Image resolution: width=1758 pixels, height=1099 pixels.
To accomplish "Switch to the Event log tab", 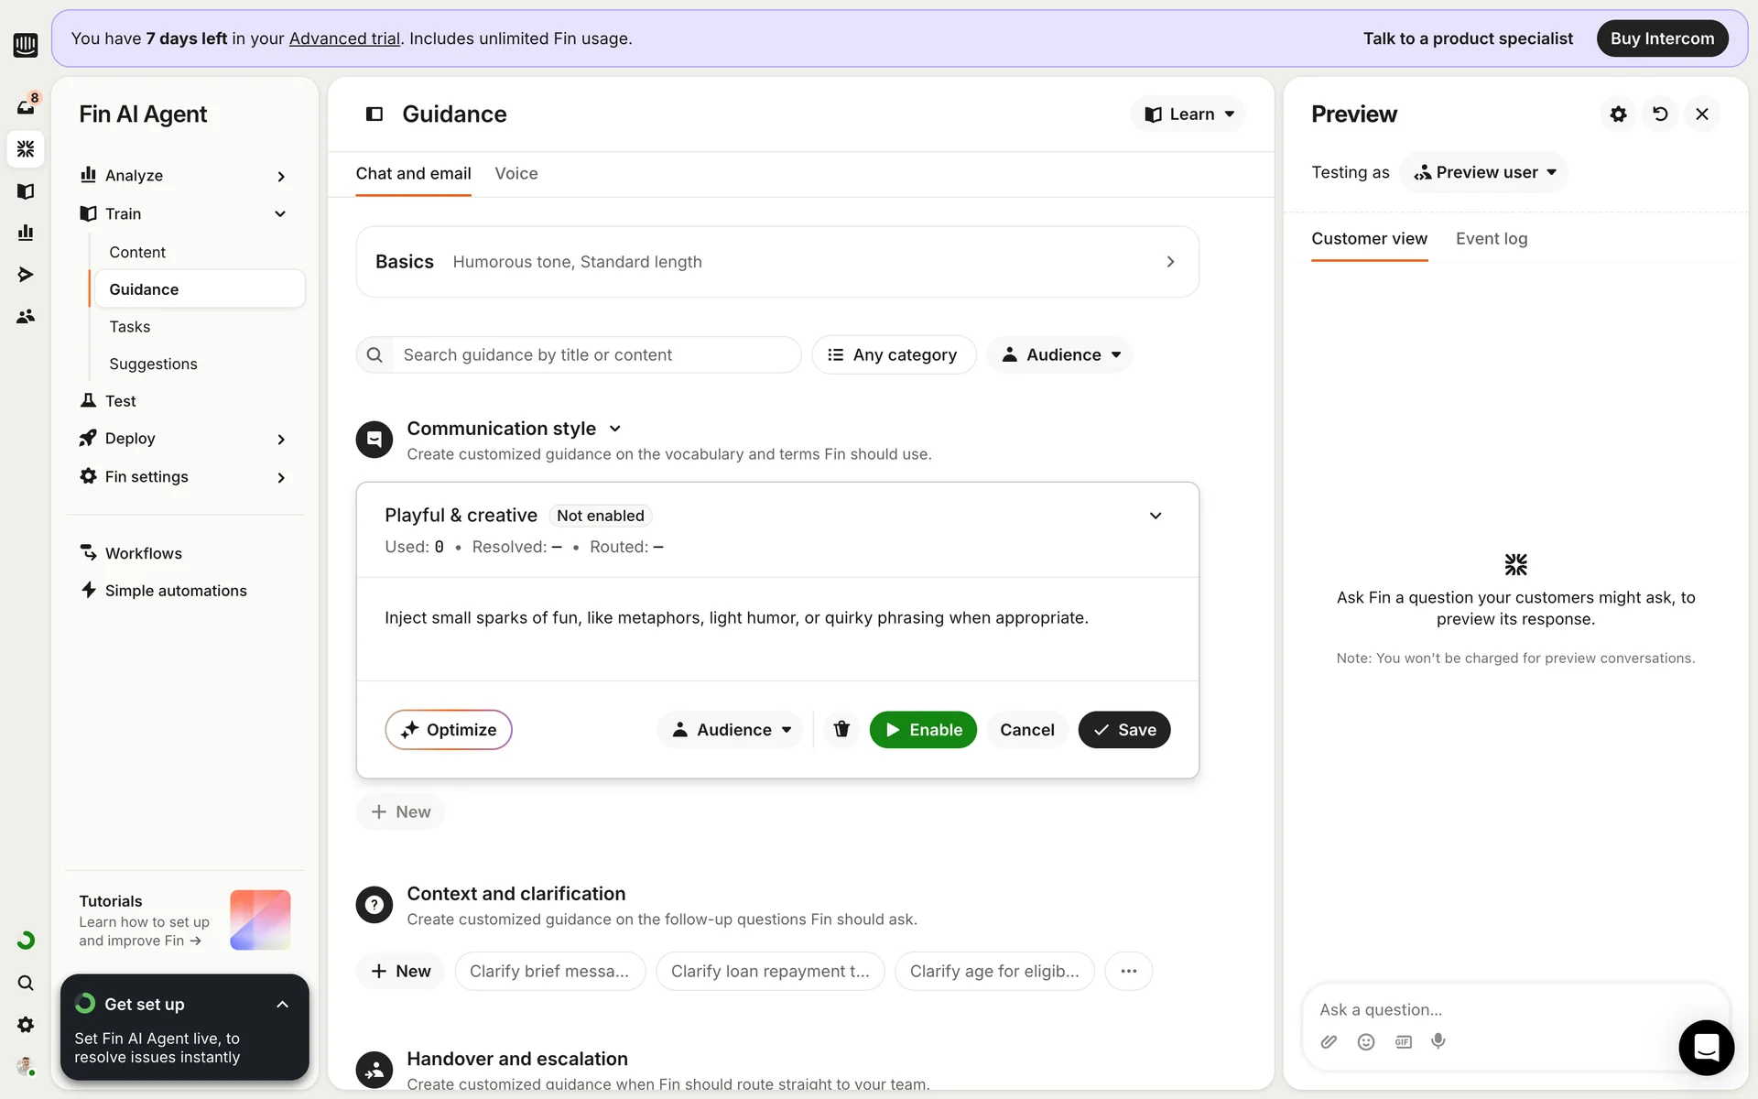I will tap(1491, 239).
